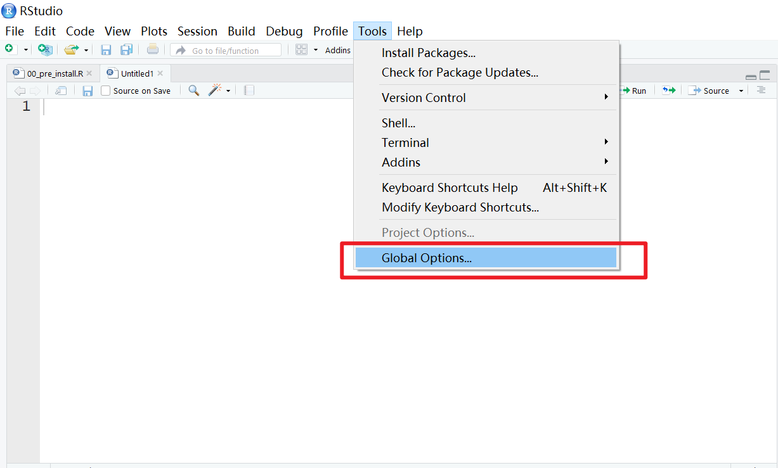The height and width of the screenshot is (468, 778).
Task: Open the Debug menu
Action: pos(284,31)
